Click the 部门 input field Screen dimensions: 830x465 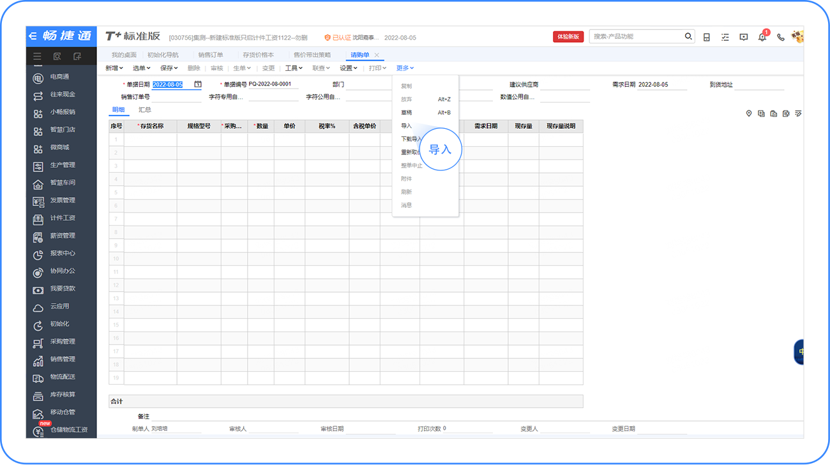369,85
